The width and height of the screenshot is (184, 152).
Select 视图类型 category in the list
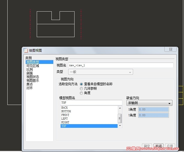tap(39, 62)
